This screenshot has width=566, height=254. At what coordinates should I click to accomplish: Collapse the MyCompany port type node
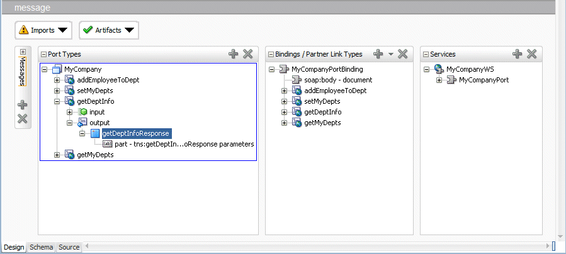click(x=44, y=69)
